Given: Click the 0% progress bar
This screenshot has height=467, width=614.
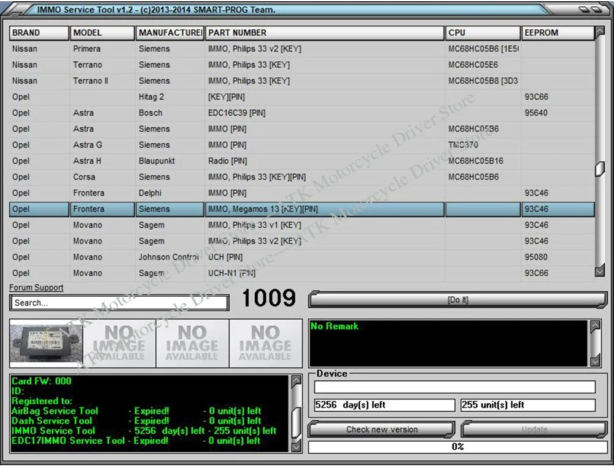Looking at the screenshot, I should (458, 447).
